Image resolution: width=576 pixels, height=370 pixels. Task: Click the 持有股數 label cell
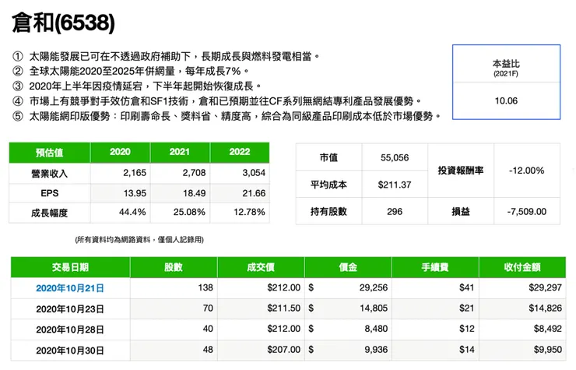point(328,211)
